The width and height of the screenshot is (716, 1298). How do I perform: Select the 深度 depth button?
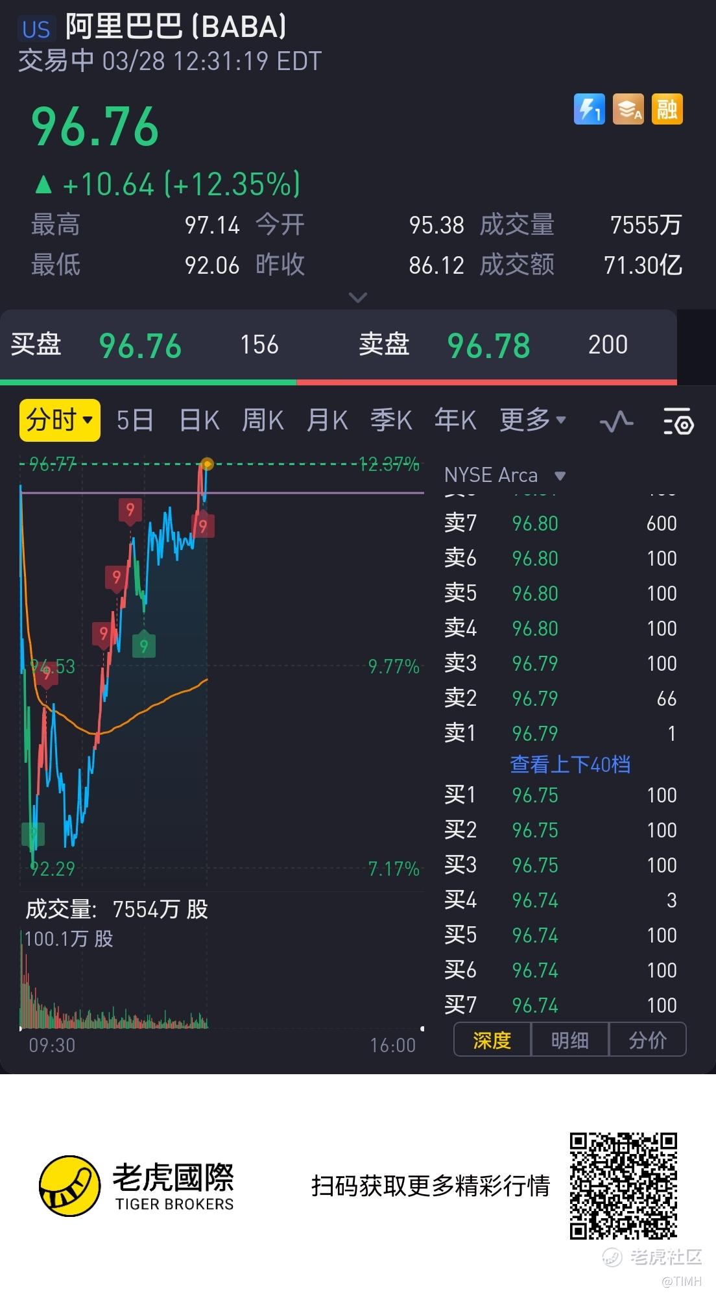492,1040
